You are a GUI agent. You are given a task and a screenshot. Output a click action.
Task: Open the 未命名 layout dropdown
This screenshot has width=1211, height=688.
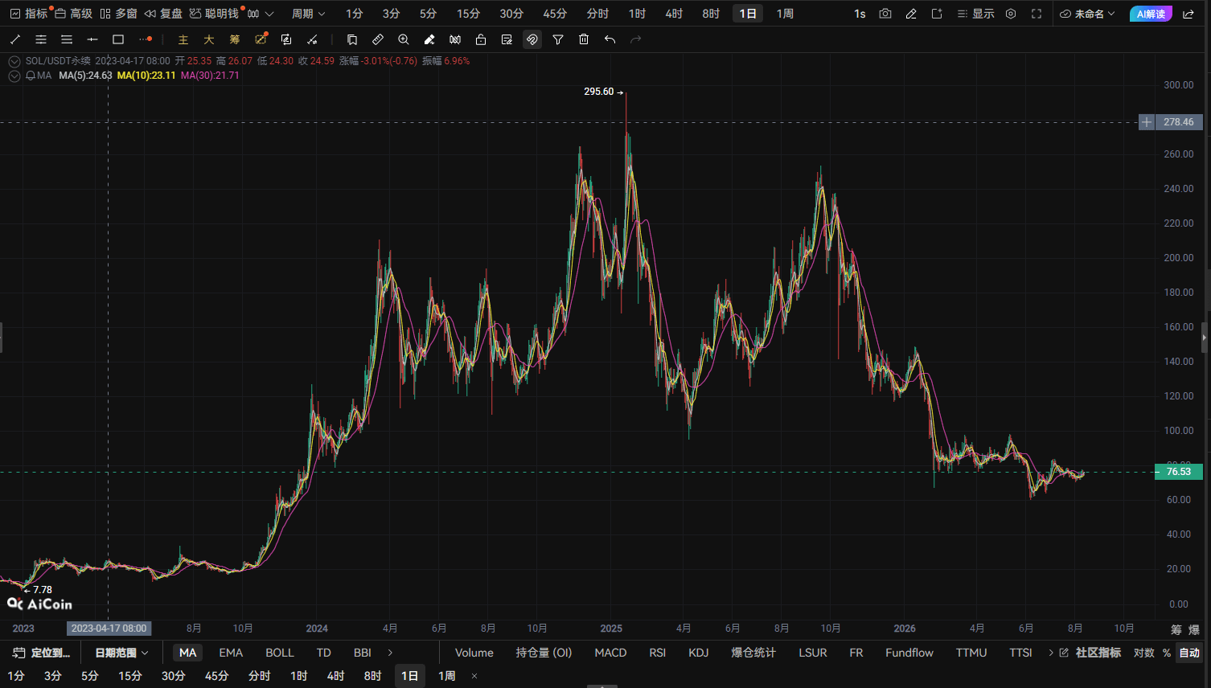click(x=1088, y=14)
